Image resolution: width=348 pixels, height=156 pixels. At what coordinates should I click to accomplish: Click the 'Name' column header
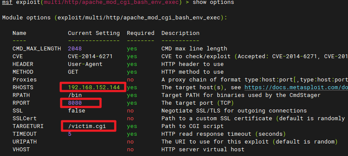19,33
